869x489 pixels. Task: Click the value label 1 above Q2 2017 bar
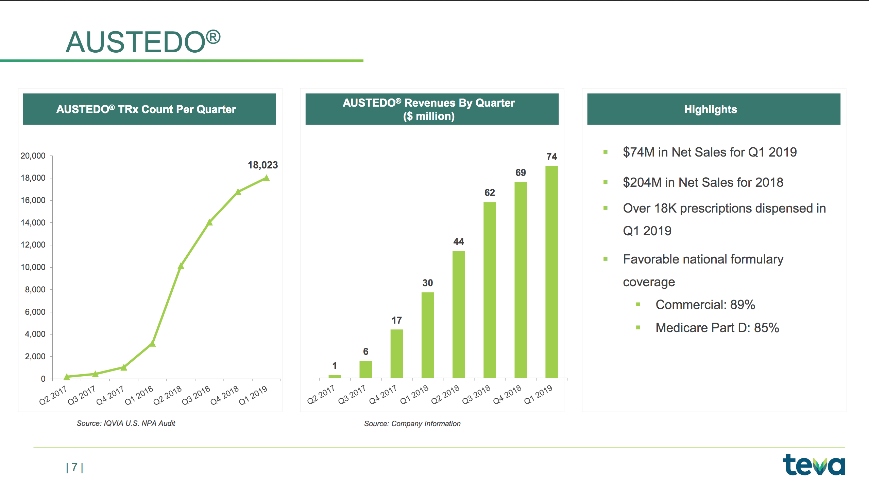tap(335, 366)
